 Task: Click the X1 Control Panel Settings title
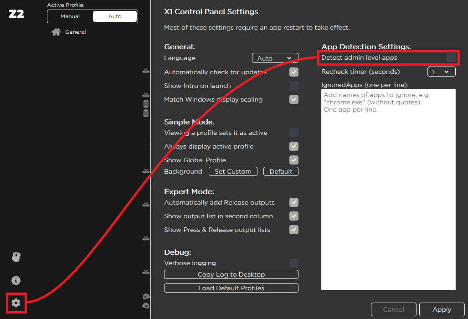point(211,12)
